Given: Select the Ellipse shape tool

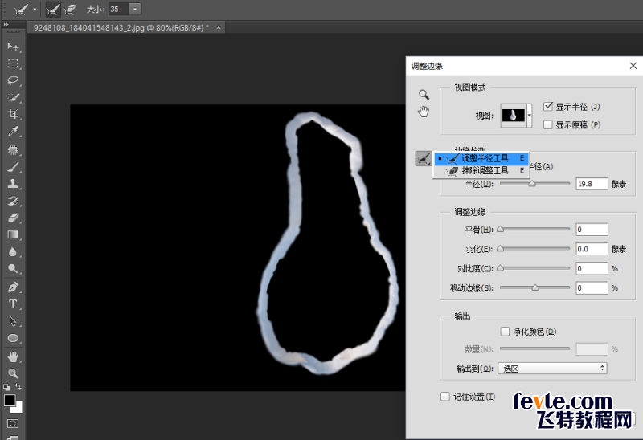Looking at the screenshot, I should (x=13, y=338).
